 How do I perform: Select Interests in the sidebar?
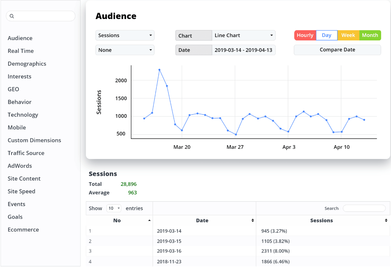(x=19, y=77)
